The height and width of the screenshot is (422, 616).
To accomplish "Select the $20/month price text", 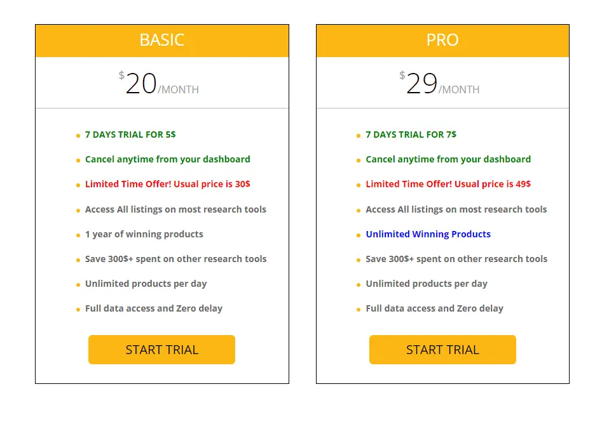I will (159, 83).
